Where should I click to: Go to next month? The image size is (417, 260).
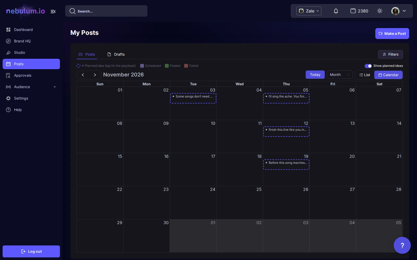(x=95, y=75)
